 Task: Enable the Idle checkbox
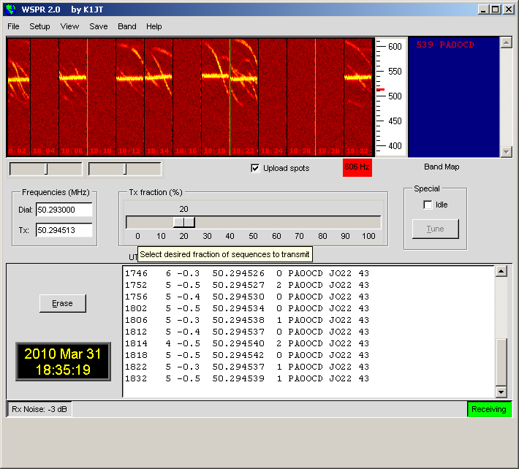pos(428,205)
